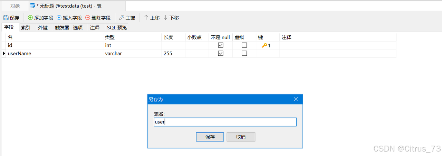Enable 虚拟 checkbox for userName field
Screen dimensions: 442x156
click(x=244, y=53)
